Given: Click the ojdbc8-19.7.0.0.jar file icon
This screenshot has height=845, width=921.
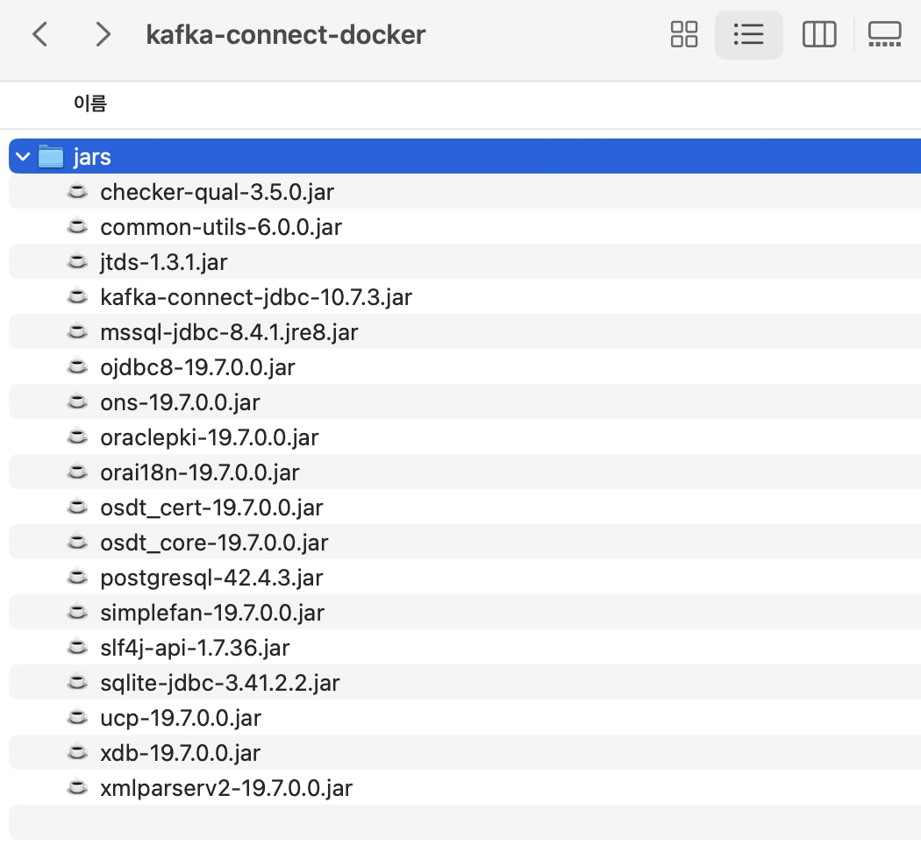Looking at the screenshot, I should coord(77,366).
